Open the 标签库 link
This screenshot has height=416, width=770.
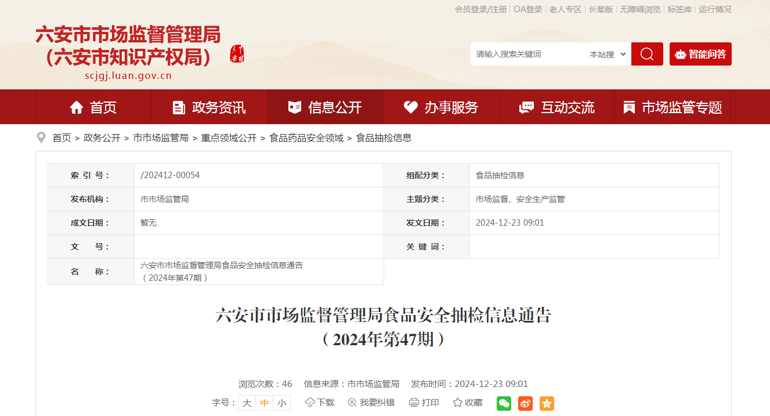[x=679, y=9]
